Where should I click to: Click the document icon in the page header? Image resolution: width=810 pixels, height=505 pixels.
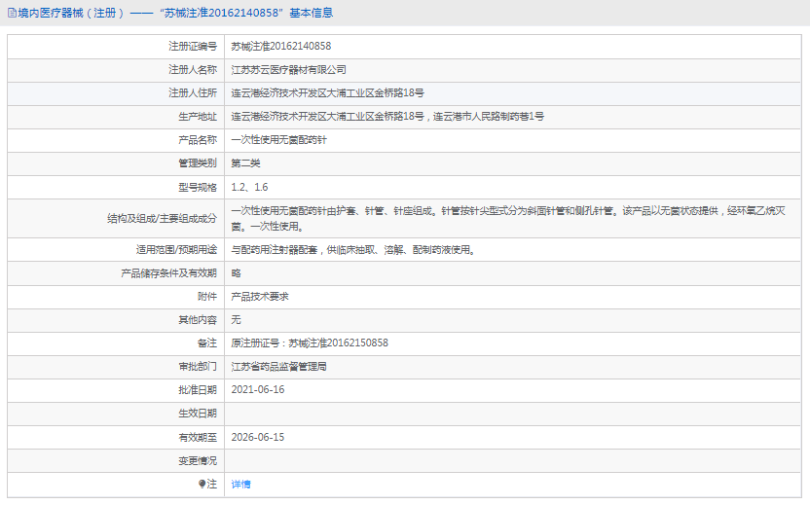13,13
